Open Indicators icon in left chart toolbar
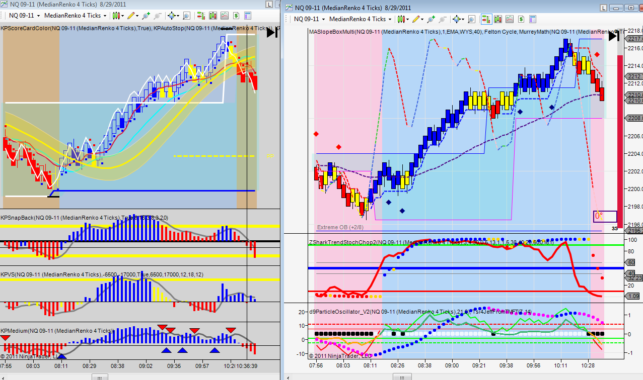643x380 pixels. (x=212, y=16)
